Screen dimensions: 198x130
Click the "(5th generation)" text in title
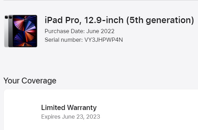click(x=160, y=20)
